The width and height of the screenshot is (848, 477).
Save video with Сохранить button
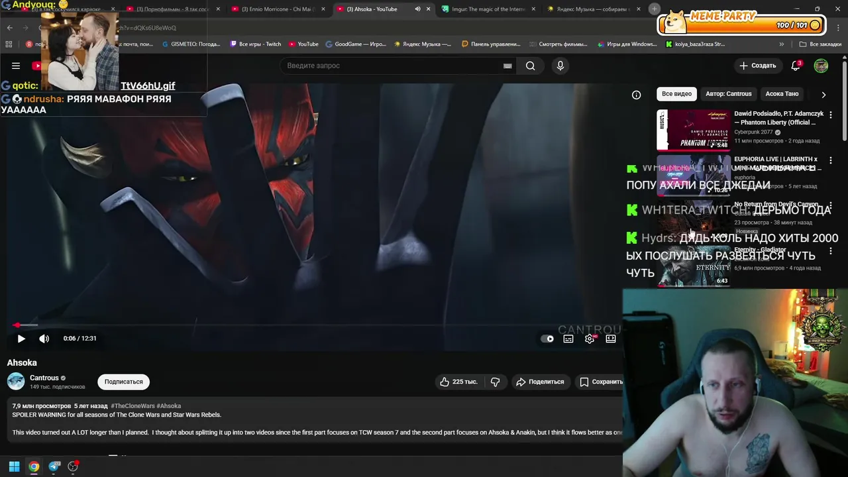pos(600,382)
